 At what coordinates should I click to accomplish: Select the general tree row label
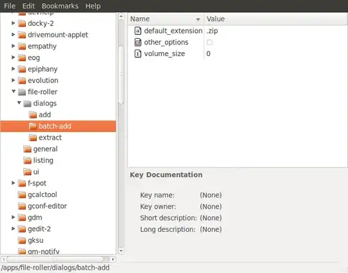pyautogui.click(x=45, y=149)
